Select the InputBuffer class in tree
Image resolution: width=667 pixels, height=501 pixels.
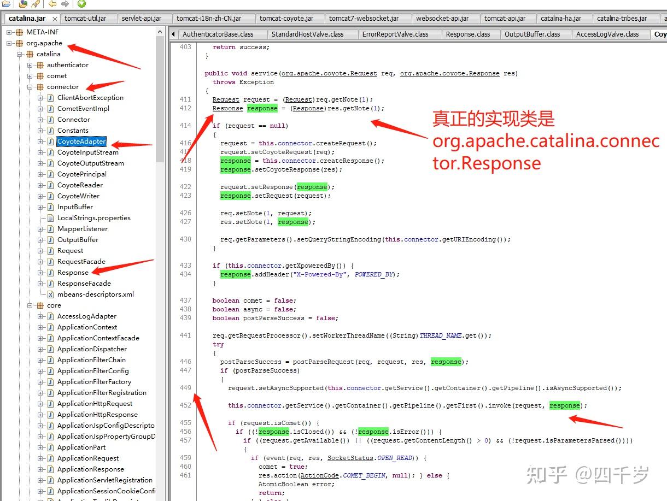[75, 207]
